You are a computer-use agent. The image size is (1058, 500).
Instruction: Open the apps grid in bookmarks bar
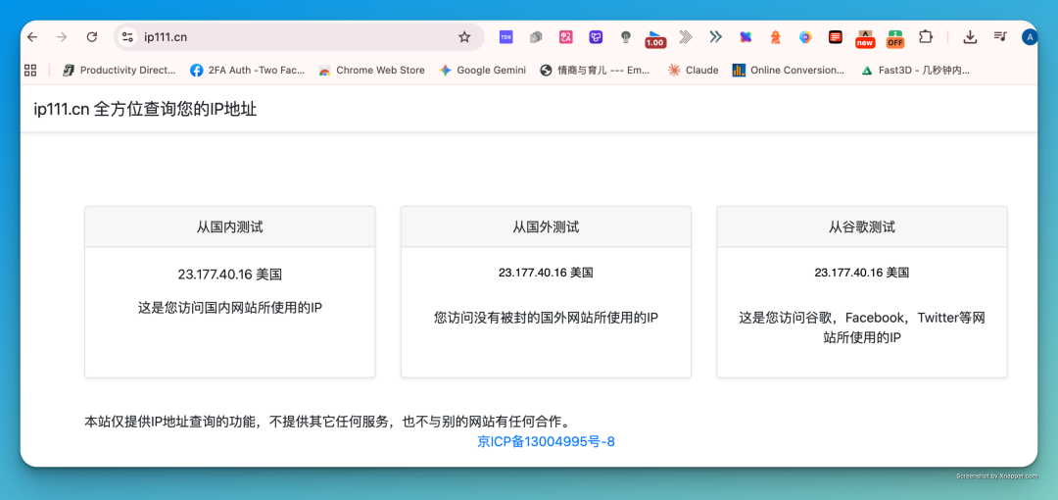click(x=29, y=70)
